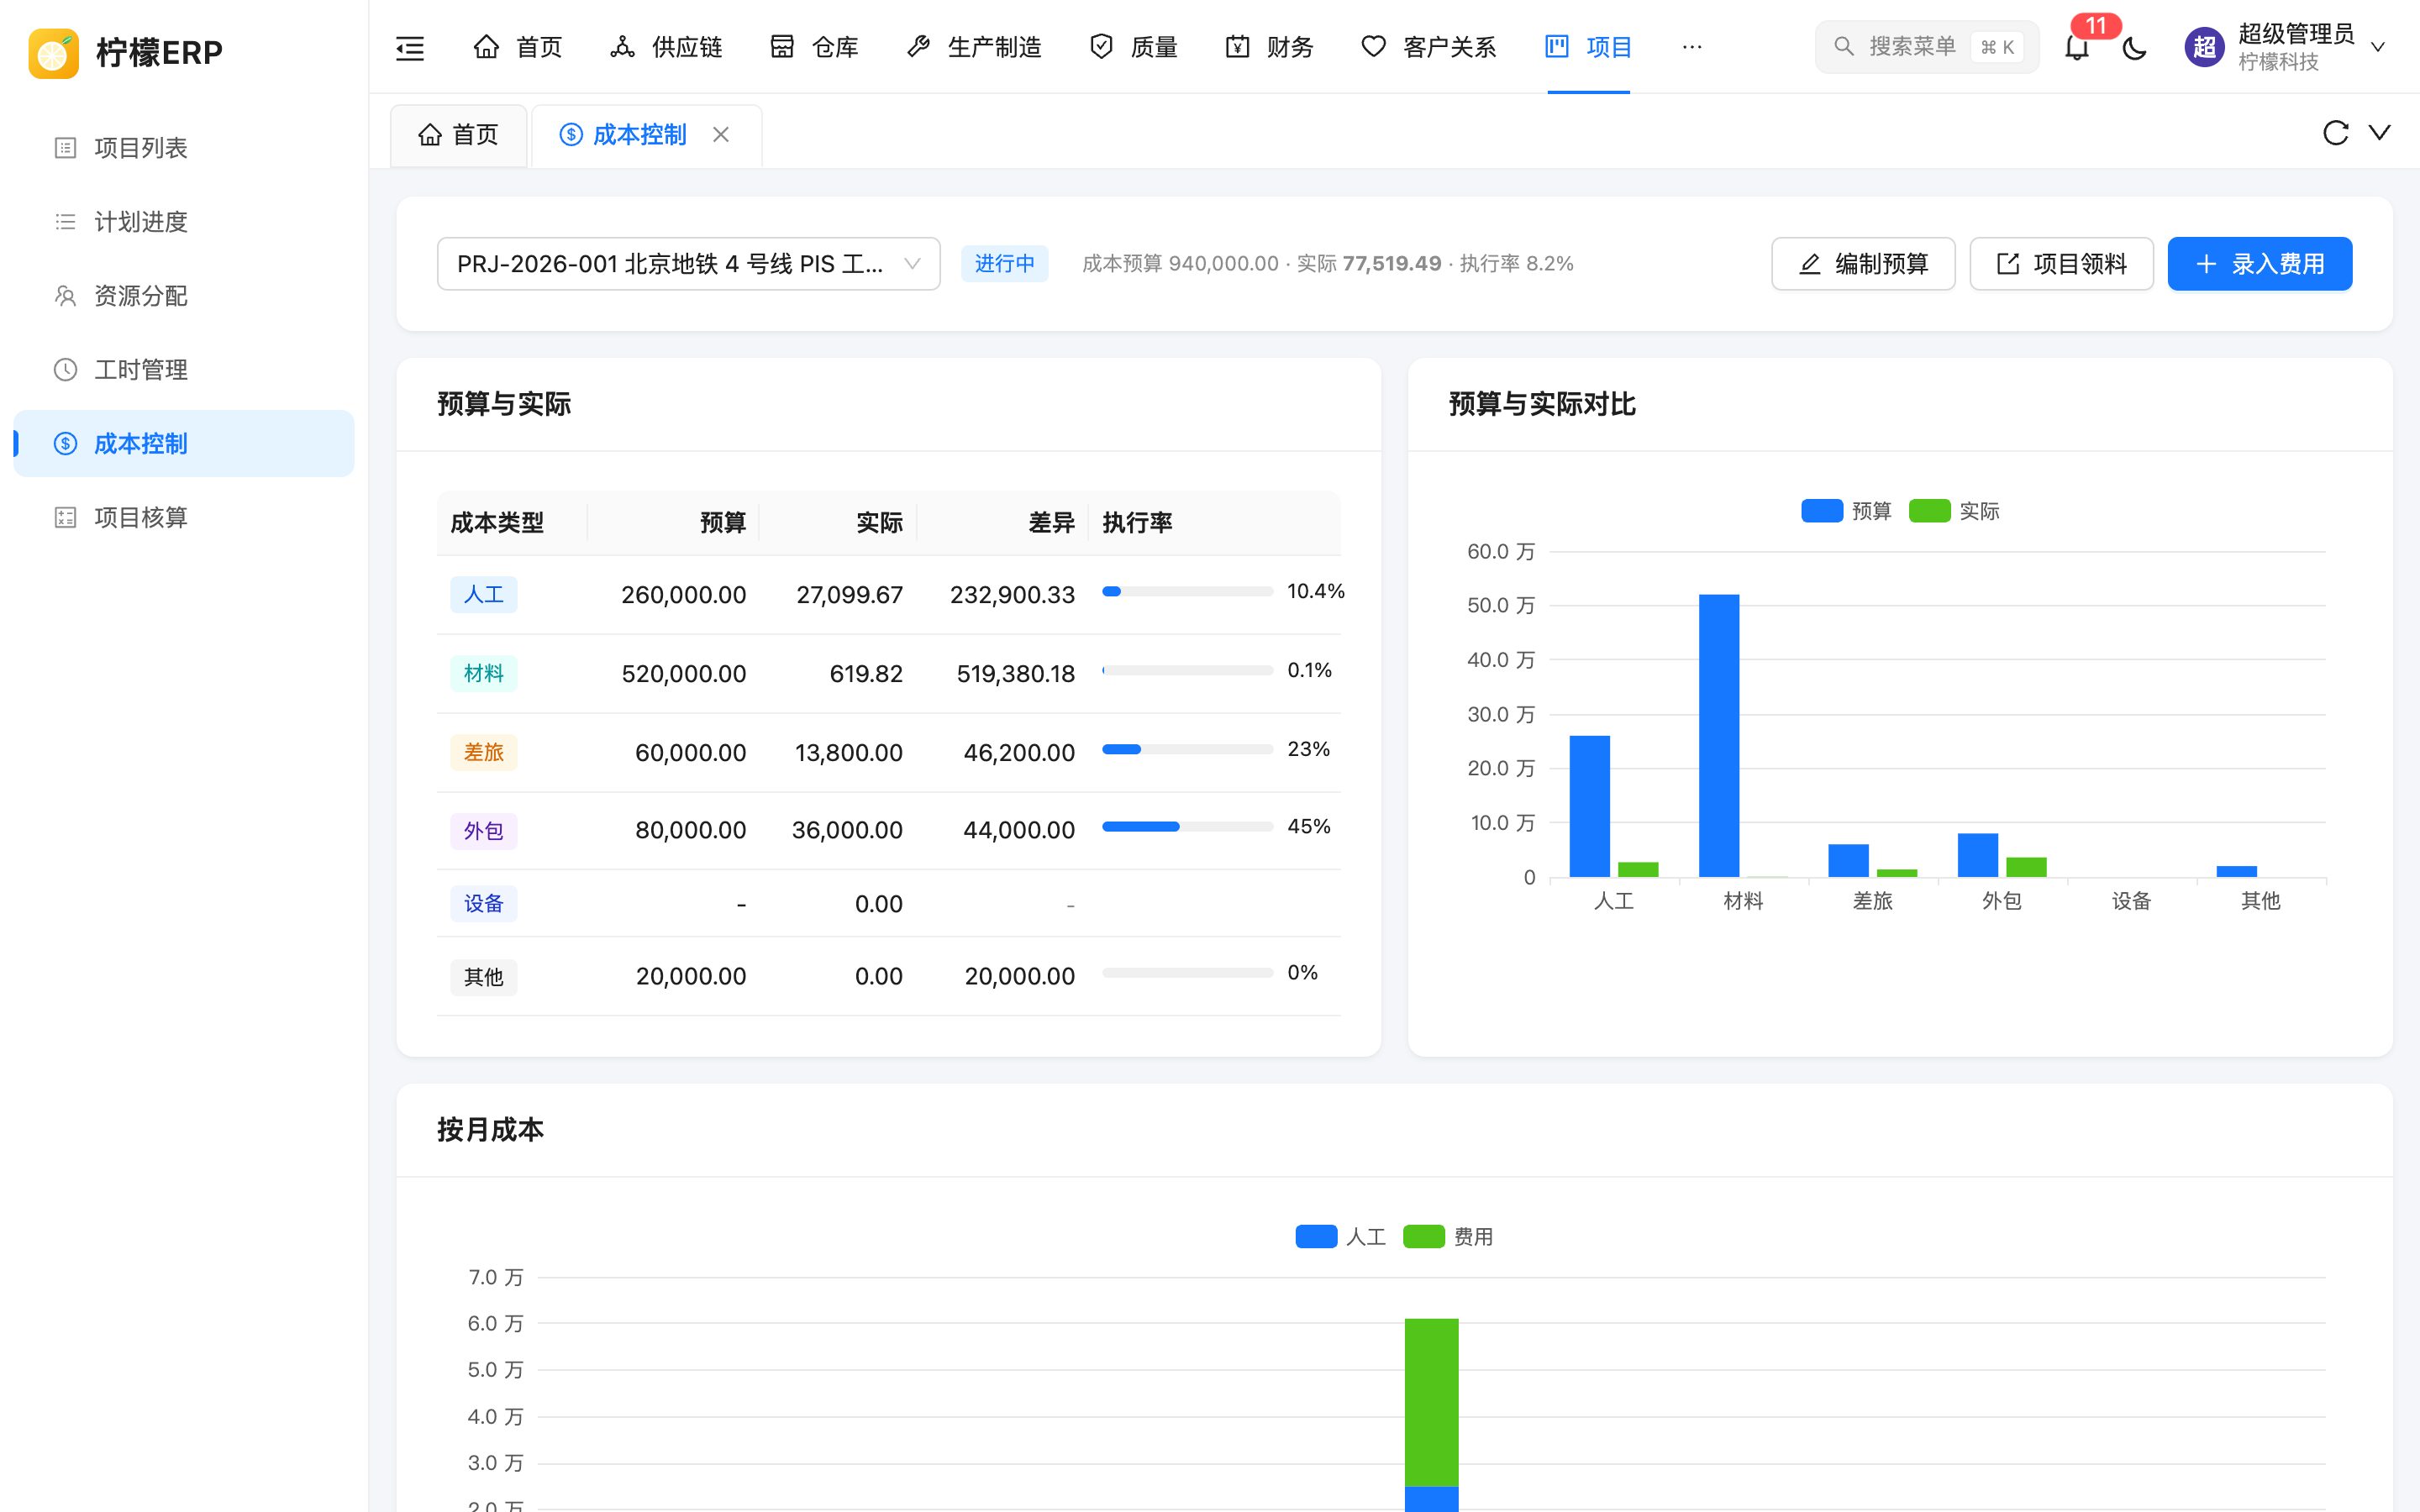Screen dimensions: 2420x1512
Task: Click the more menu ellipsis in top navigation
Action: coord(1692,47)
